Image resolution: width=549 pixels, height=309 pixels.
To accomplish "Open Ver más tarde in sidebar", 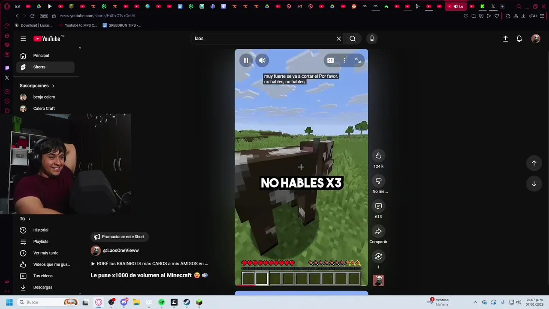I will [45, 253].
